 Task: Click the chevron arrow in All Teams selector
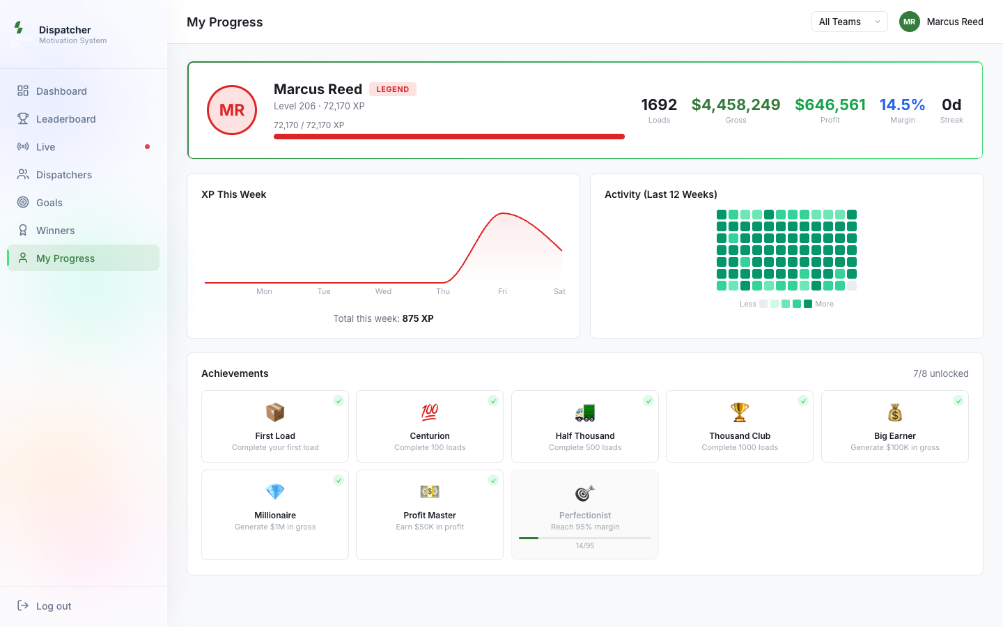click(x=878, y=22)
